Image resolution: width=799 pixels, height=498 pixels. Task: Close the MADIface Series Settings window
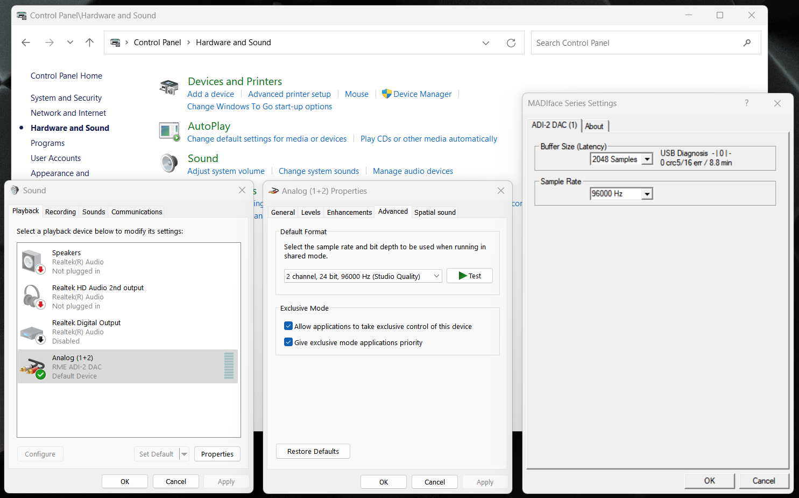777,103
